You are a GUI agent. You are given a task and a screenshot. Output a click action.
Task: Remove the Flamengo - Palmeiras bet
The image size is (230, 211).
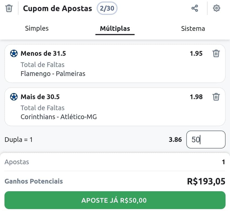click(216, 53)
